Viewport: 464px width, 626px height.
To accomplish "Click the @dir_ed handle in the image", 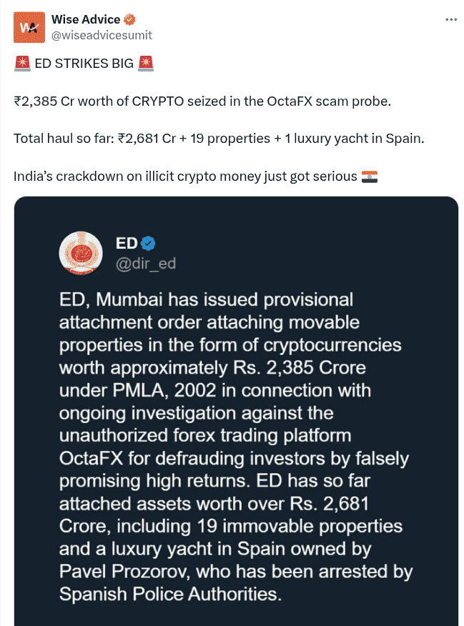I will [x=146, y=264].
